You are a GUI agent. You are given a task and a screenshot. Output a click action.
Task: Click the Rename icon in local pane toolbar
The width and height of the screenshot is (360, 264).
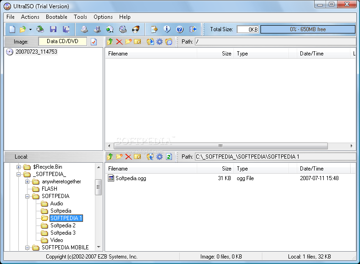point(138,157)
